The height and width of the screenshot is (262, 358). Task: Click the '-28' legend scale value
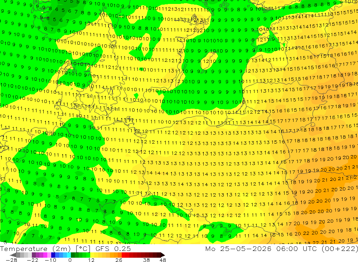(x=11, y=260)
